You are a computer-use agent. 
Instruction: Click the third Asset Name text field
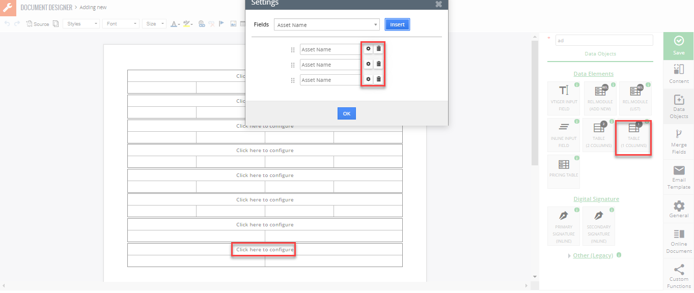click(331, 80)
